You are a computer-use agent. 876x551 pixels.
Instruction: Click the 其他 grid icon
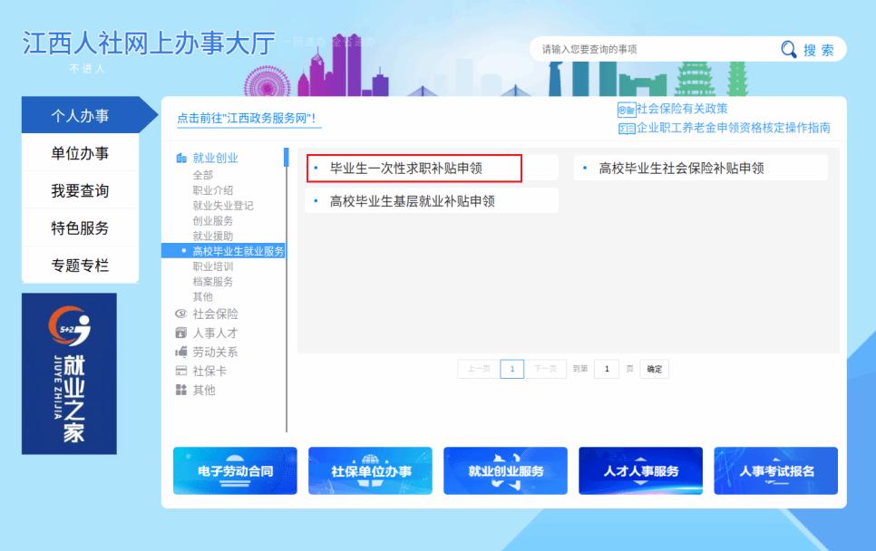tap(181, 390)
